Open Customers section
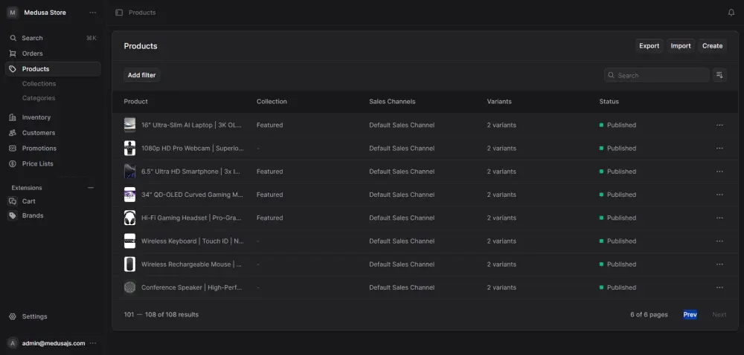 pos(38,133)
